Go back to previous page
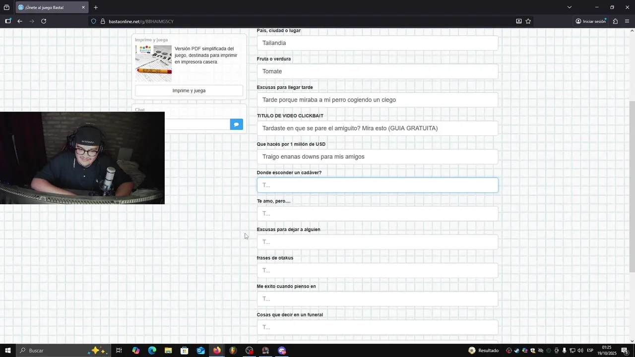 coord(20,21)
